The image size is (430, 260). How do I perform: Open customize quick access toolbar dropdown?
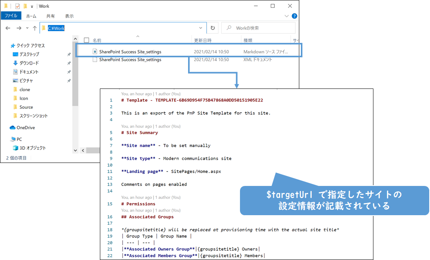point(32,6)
